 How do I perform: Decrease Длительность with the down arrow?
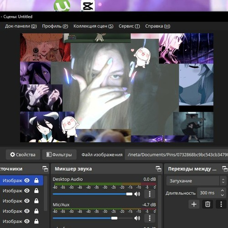click(223, 195)
